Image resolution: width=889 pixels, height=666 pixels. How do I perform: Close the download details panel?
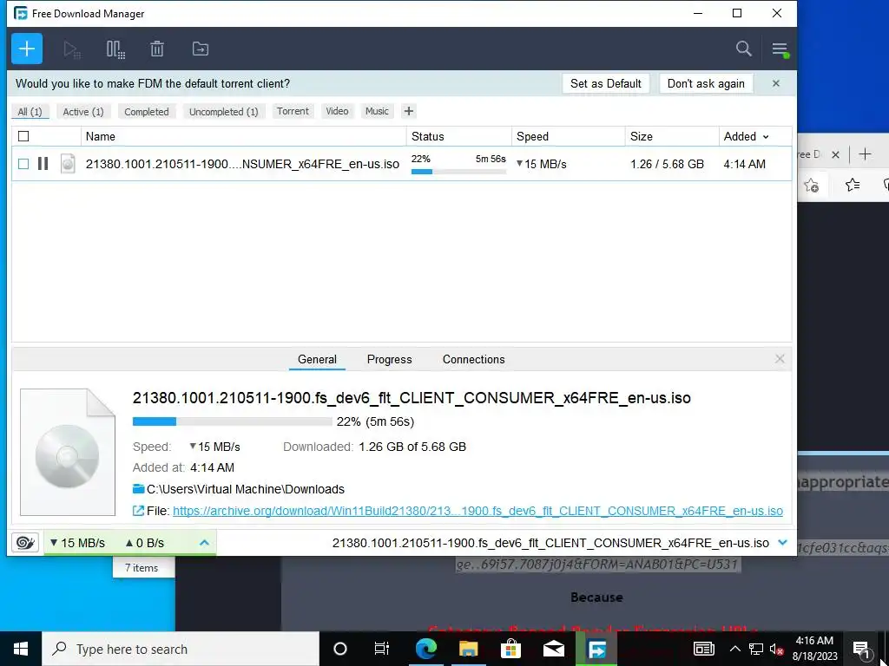[x=780, y=359]
